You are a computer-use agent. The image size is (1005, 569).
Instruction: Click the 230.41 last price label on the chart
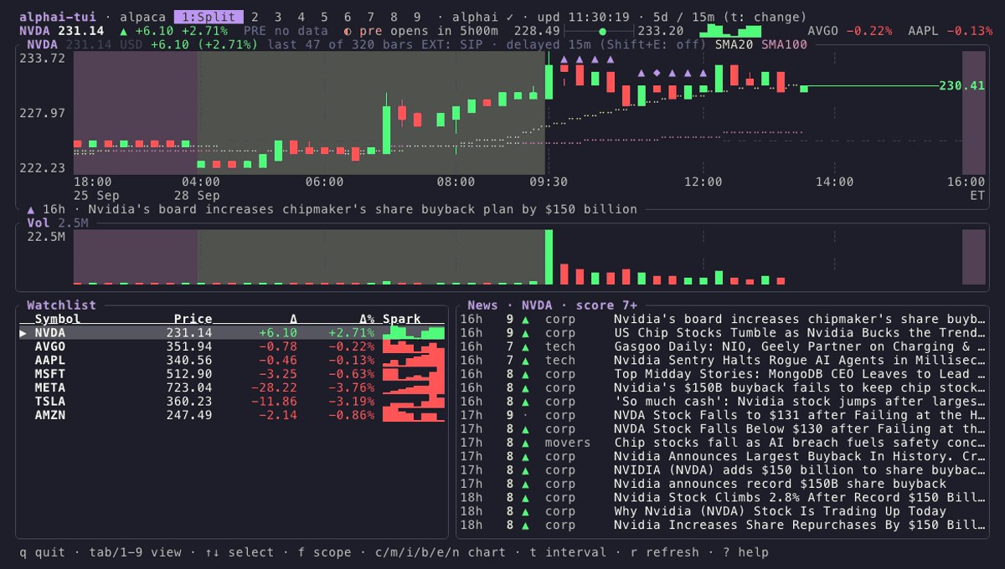pyautogui.click(x=961, y=85)
